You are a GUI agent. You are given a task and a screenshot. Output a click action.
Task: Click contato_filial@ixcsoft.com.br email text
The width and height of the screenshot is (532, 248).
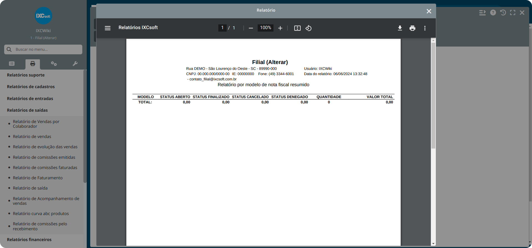pos(213,79)
